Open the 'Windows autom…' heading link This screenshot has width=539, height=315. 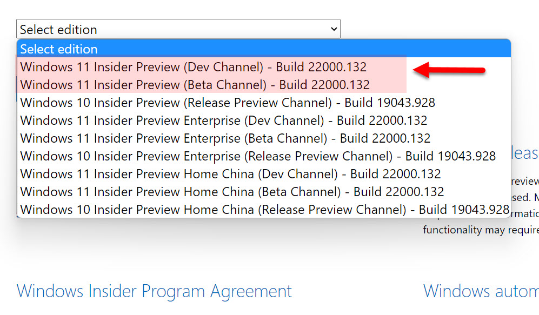481,291
